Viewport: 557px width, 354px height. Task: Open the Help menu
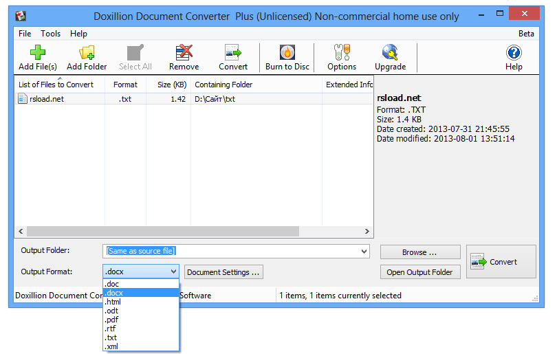click(x=78, y=34)
